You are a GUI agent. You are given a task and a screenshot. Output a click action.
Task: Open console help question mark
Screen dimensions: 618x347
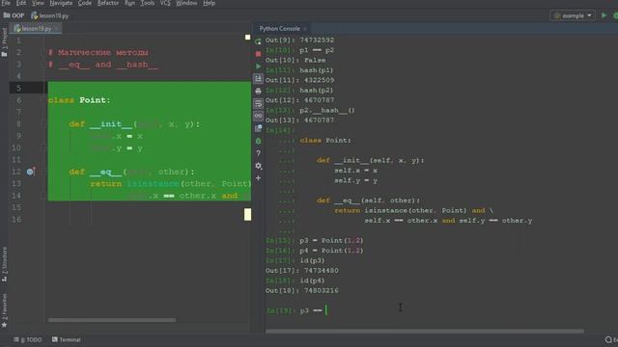(258, 153)
